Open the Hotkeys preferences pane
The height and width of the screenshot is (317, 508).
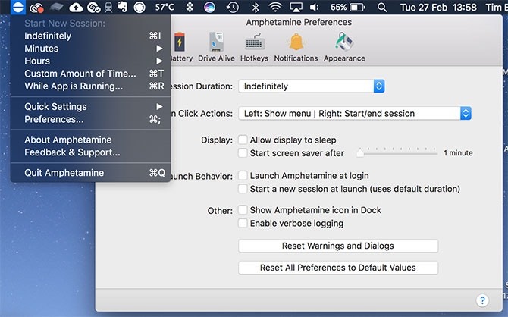coord(254,46)
